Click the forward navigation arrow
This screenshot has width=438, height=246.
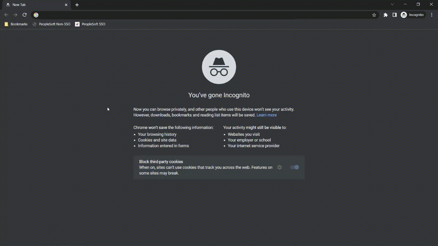15,15
